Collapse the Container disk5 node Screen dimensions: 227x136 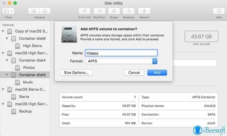click(7, 75)
